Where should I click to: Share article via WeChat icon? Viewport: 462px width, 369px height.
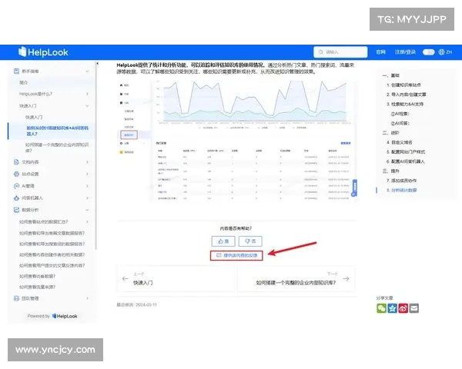(x=380, y=308)
